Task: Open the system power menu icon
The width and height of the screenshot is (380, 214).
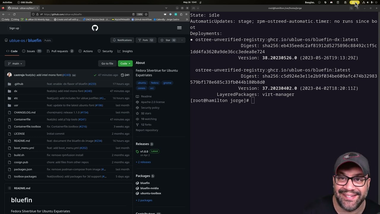Action: click(x=376, y=2)
